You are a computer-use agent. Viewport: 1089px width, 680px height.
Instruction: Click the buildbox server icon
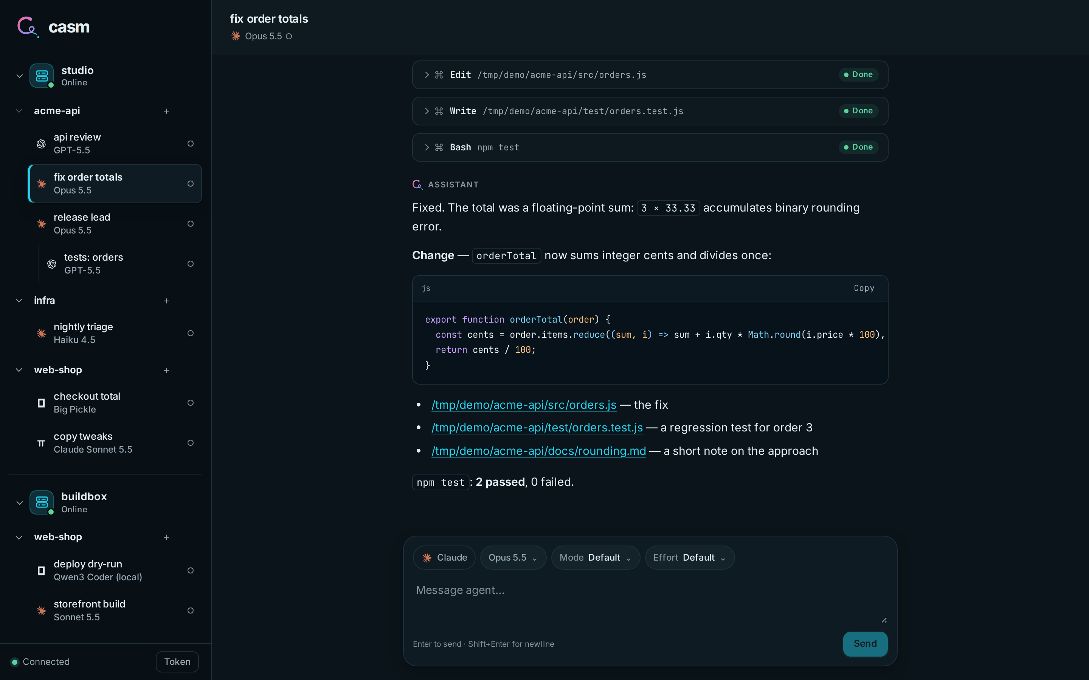point(41,502)
